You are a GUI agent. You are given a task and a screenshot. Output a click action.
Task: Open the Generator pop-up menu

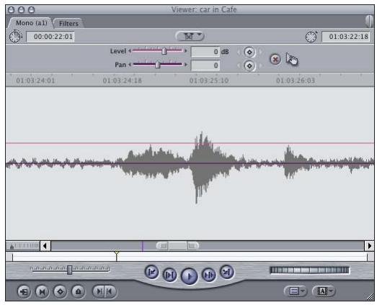[x=324, y=291]
